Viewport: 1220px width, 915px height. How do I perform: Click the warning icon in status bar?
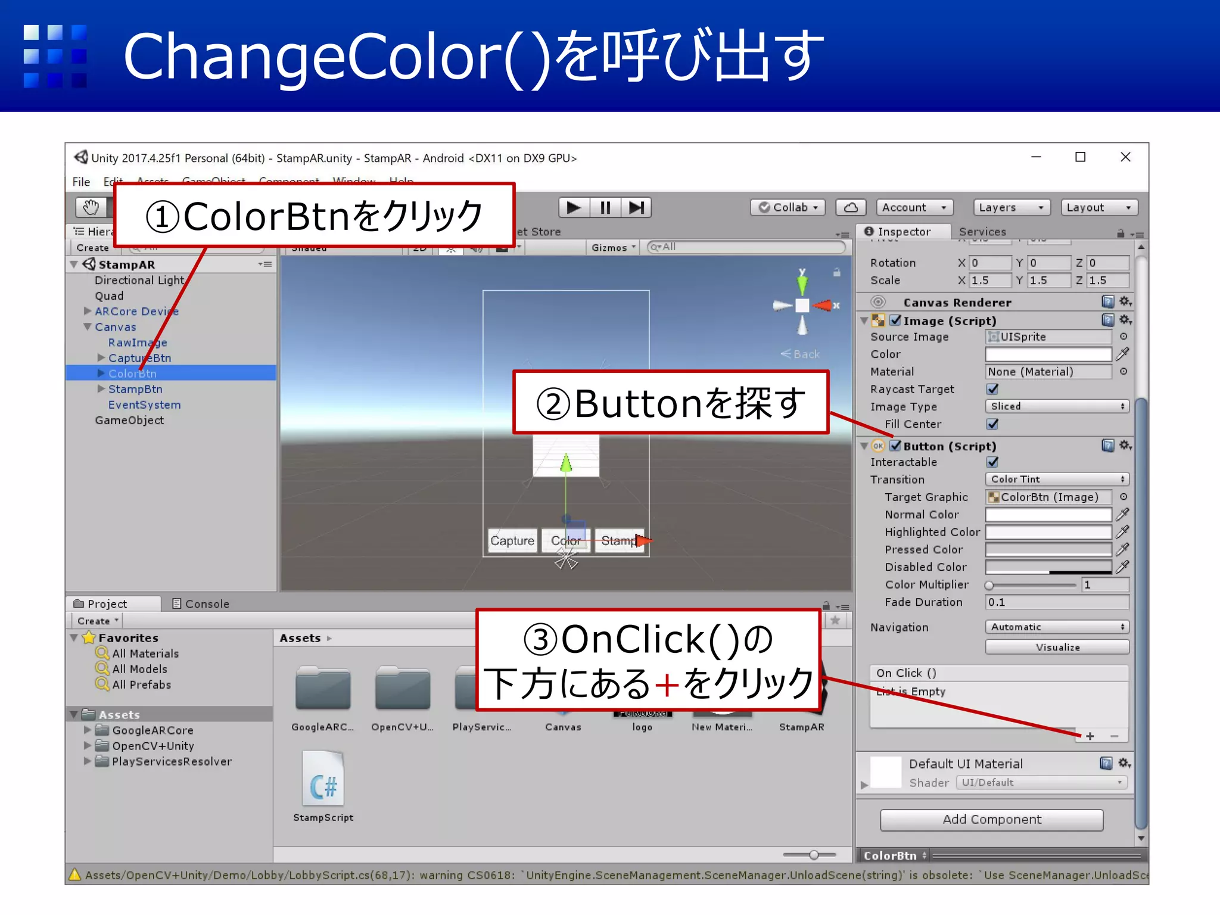[x=74, y=874]
